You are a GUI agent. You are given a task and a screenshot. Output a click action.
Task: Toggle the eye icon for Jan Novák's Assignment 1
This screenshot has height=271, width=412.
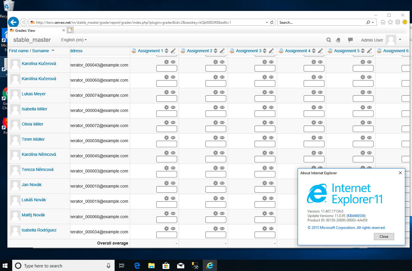(173, 183)
